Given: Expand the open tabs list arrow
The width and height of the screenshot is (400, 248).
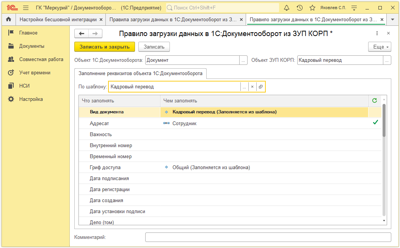Looking at the screenshot, I should tap(392, 19).
